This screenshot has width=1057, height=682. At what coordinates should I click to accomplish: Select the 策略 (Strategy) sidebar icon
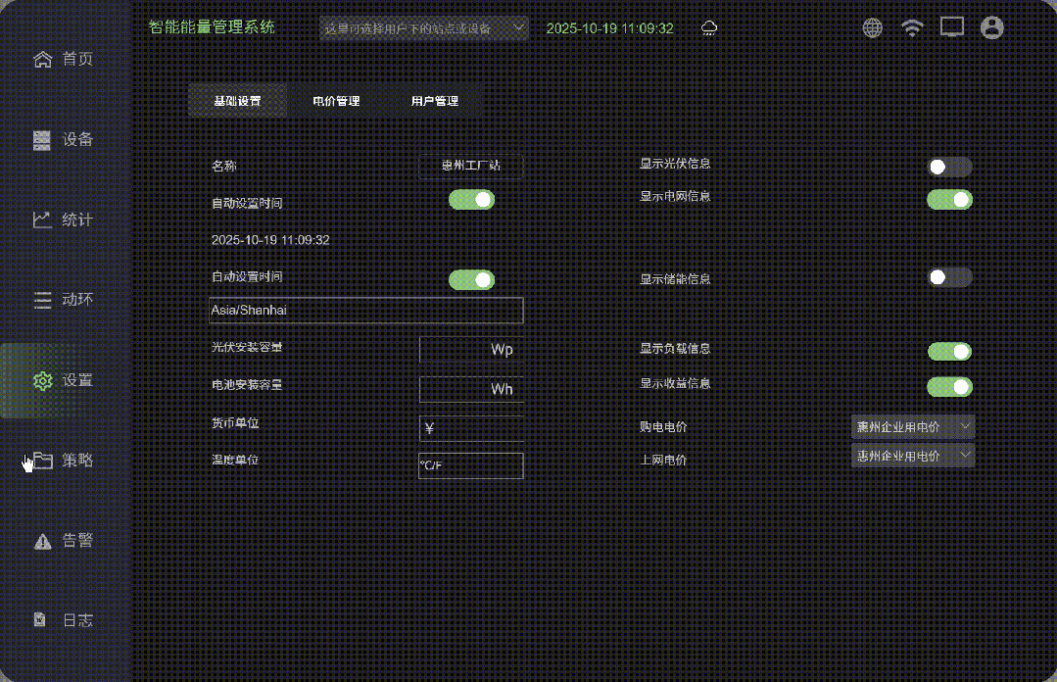pyautogui.click(x=65, y=460)
